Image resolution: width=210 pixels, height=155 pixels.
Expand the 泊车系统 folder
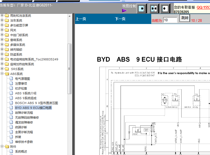pos(2,20)
